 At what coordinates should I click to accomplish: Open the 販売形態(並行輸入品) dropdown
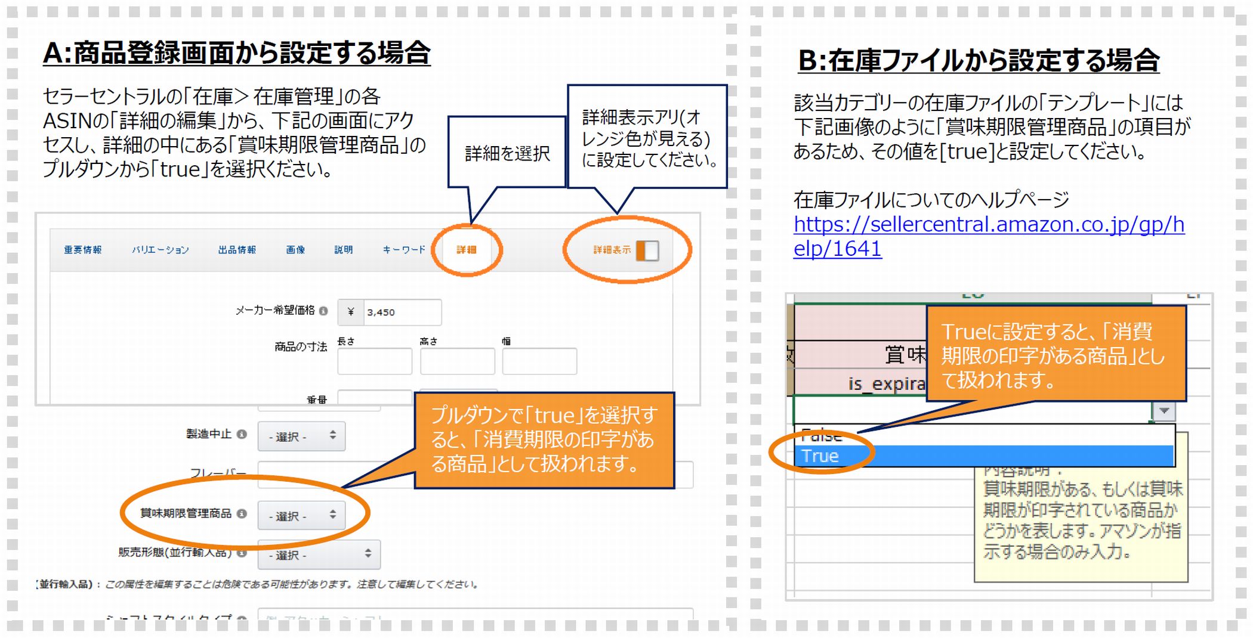[x=319, y=555]
